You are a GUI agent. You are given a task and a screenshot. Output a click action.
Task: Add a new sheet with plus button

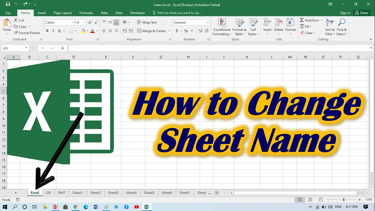tap(217, 193)
